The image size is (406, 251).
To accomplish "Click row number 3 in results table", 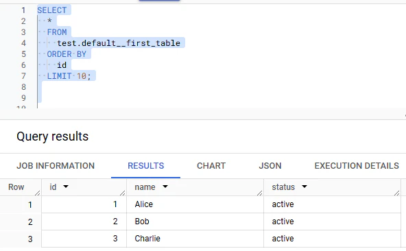I will [30, 239].
